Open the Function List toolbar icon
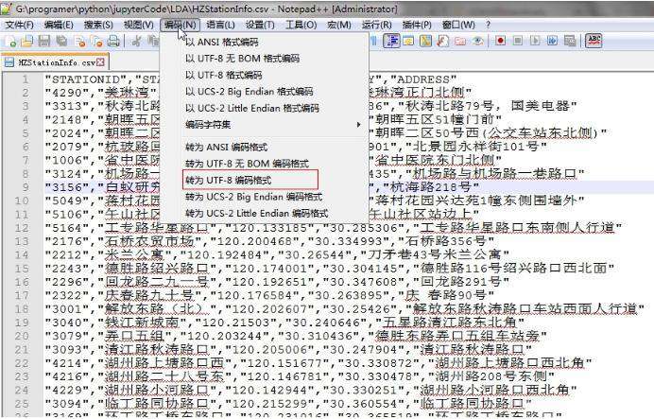The height and width of the screenshot is (419, 654). click(x=442, y=41)
